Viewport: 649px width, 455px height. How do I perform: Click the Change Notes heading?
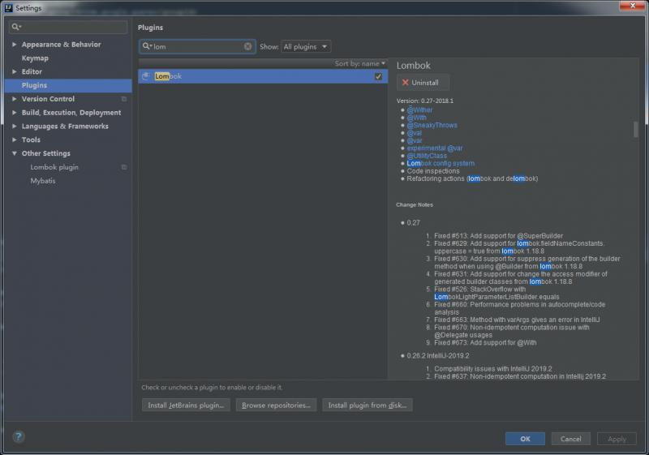[x=415, y=204]
